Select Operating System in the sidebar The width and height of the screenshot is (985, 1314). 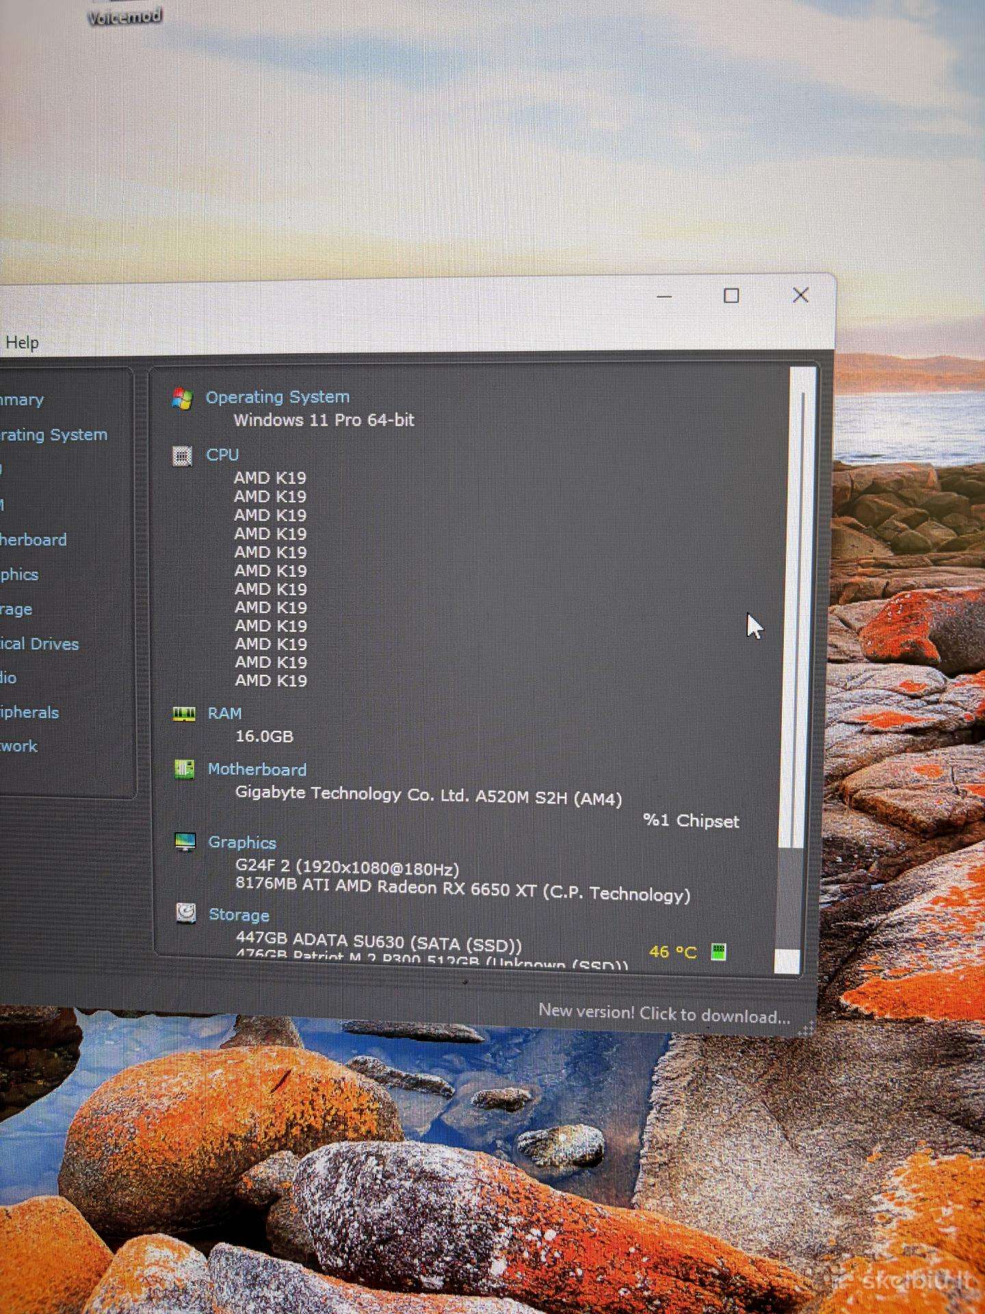pos(53,435)
